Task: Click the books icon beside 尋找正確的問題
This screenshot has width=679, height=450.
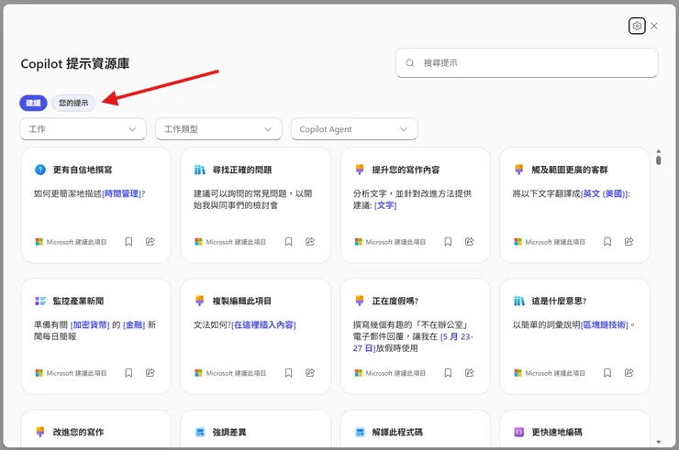Action: [199, 170]
